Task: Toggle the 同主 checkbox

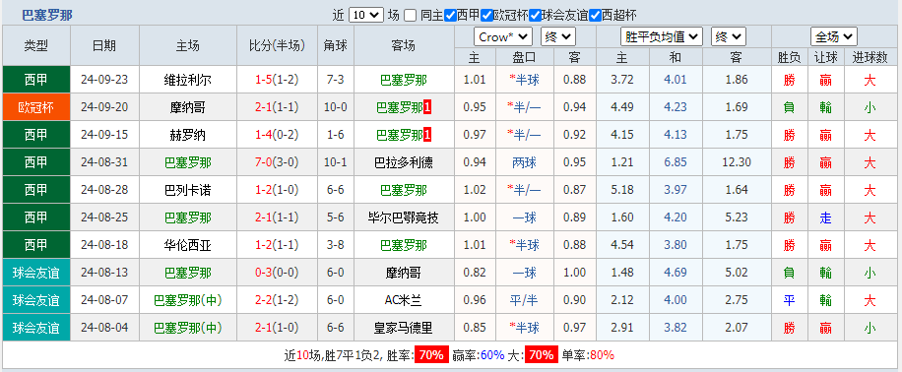Action: pyautogui.click(x=410, y=16)
